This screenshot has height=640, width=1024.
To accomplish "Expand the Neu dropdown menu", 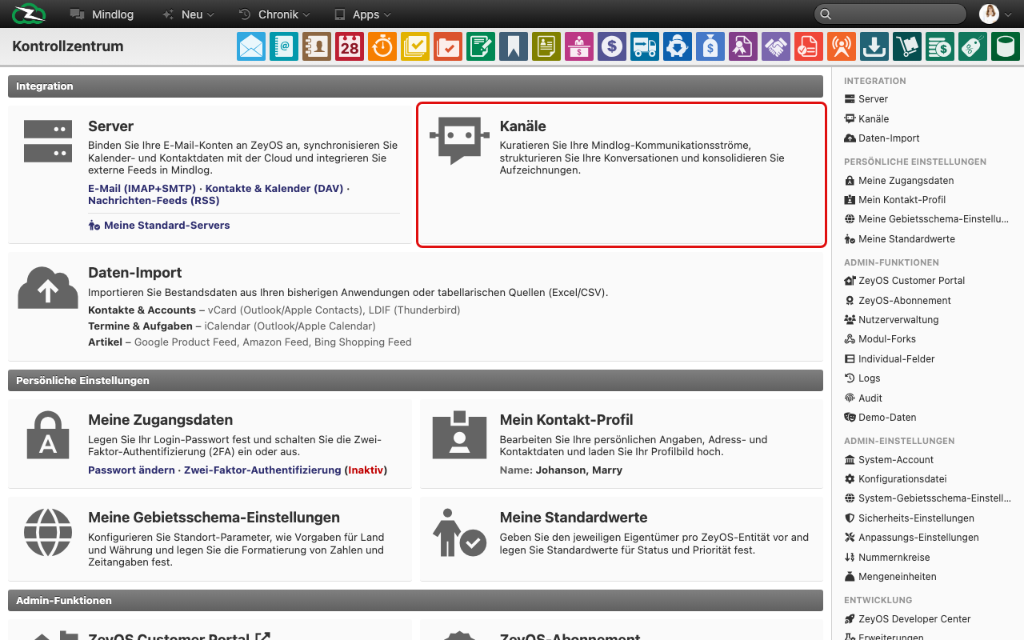I will (188, 14).
